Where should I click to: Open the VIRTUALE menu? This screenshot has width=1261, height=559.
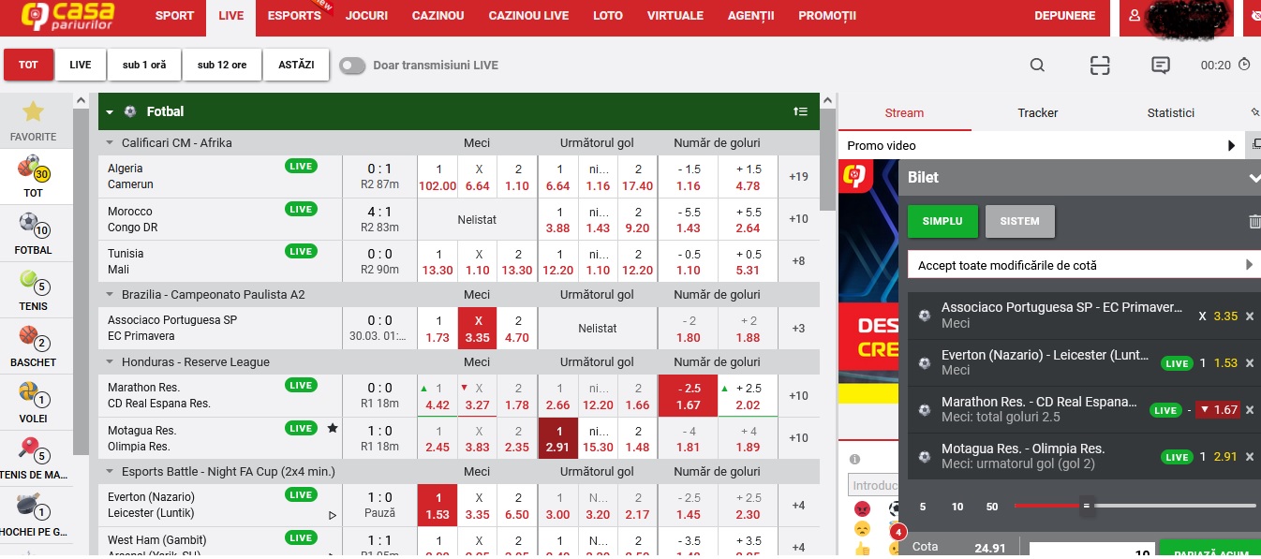coord(675,16)
